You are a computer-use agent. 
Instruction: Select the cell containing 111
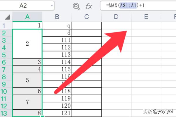click(57, 40)
